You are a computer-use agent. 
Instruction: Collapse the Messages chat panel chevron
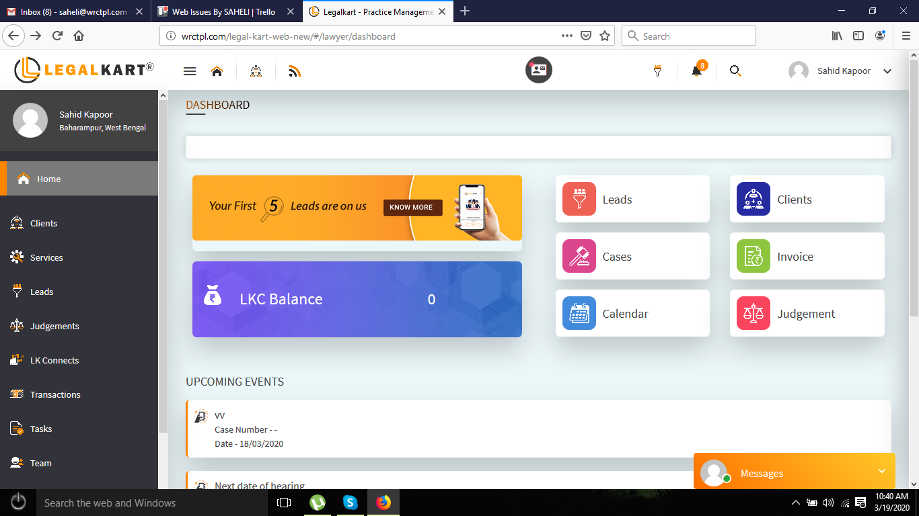882,472
